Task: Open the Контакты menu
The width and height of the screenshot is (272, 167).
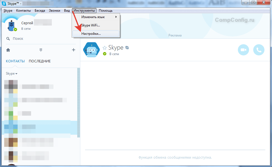Action: (24, 11)
